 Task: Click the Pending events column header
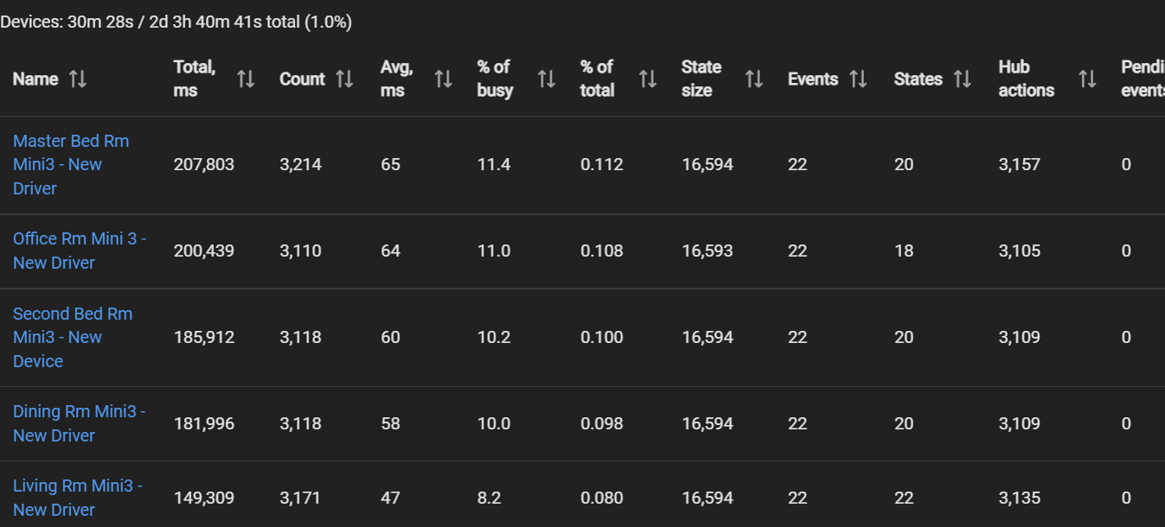(x=1143, y=79)
